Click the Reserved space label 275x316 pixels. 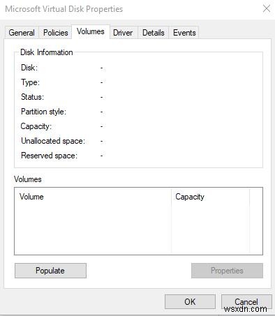tap(49, 156)
